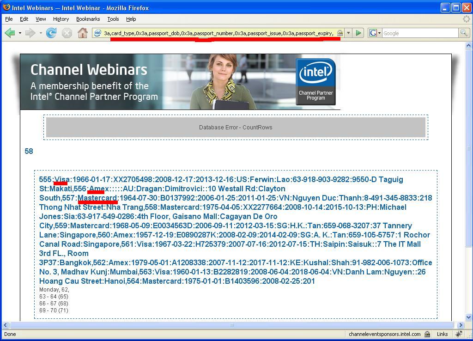The width and height of the screenshot is (473, 341).
Task: Go back using the green Back arrow
Action: click(10, 33)
